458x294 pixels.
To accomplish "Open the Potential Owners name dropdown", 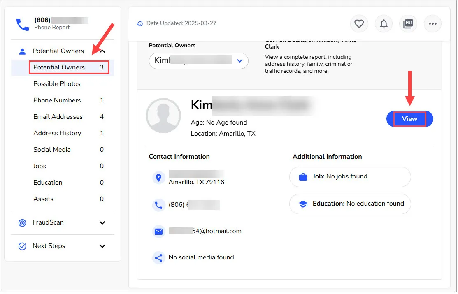I will coord(240,60).
